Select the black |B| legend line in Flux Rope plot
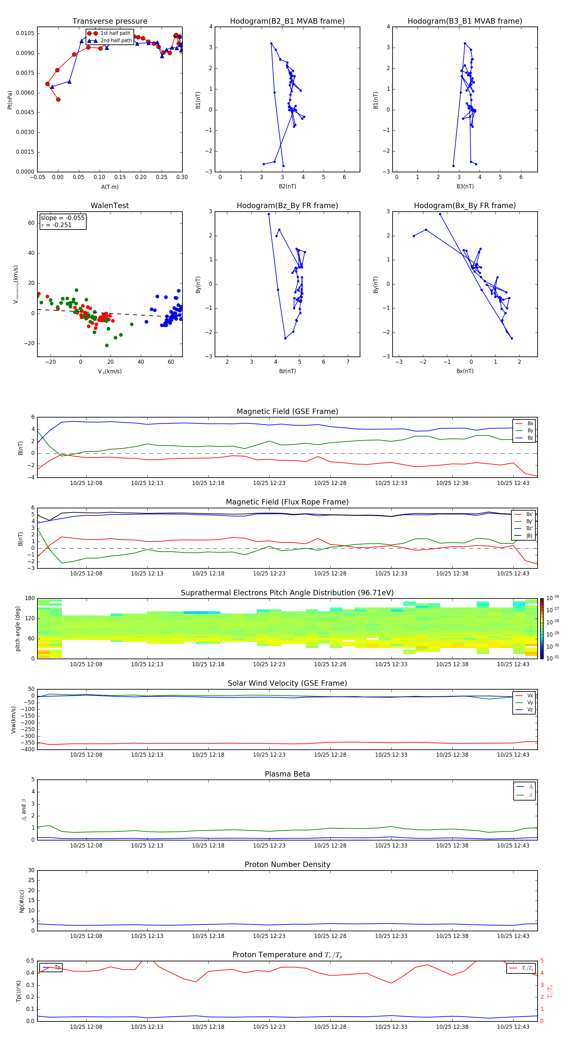 pos(518,535)
